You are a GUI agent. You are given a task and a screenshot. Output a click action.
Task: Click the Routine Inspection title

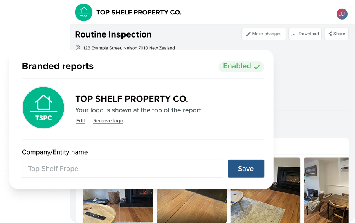click(113, 34)
